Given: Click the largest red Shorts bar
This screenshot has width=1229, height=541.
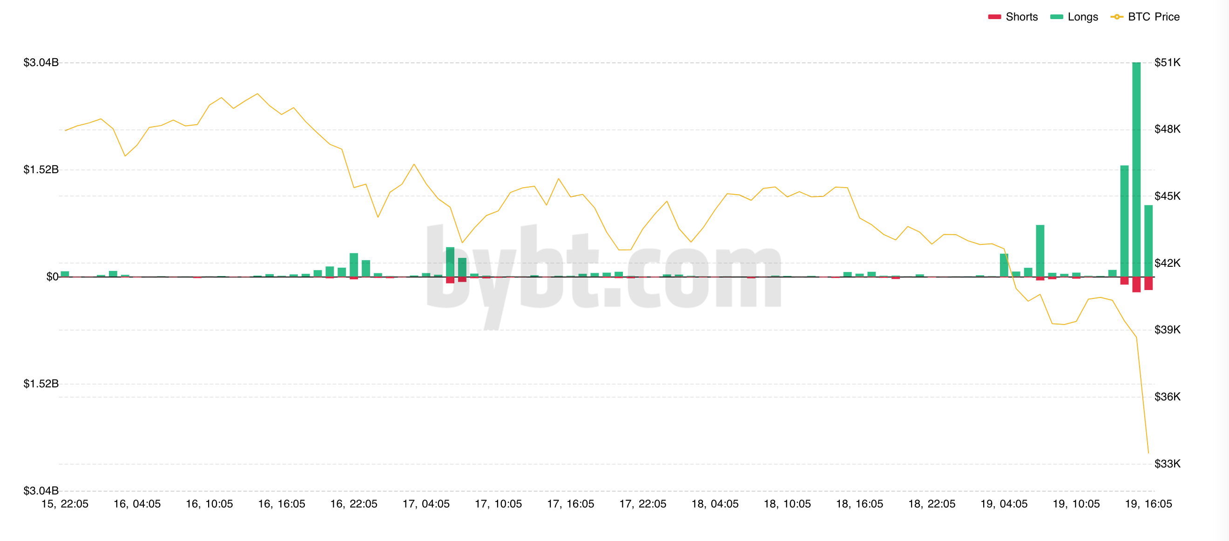Looking at the screenshot, I should pos(1136,284).
